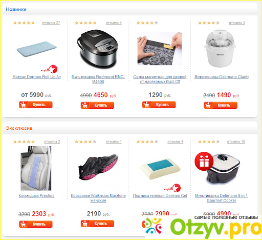Click club 5 star badge on Dormeo Gel pillow

coord(172,188)
